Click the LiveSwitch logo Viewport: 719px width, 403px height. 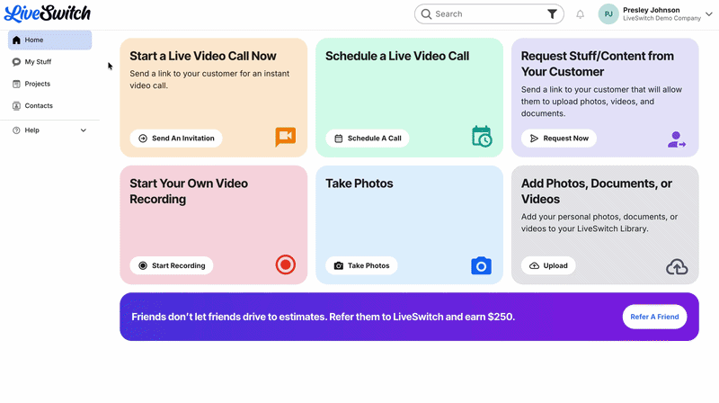pos(47,13)
